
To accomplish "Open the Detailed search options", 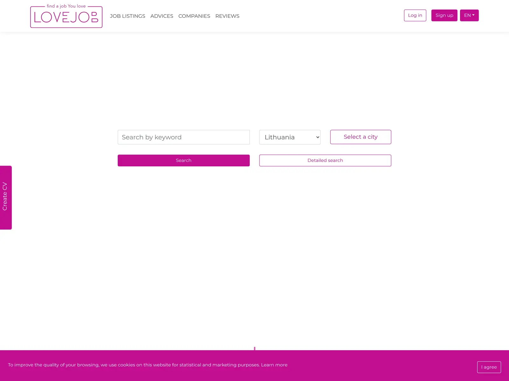I will pos(325,160).
